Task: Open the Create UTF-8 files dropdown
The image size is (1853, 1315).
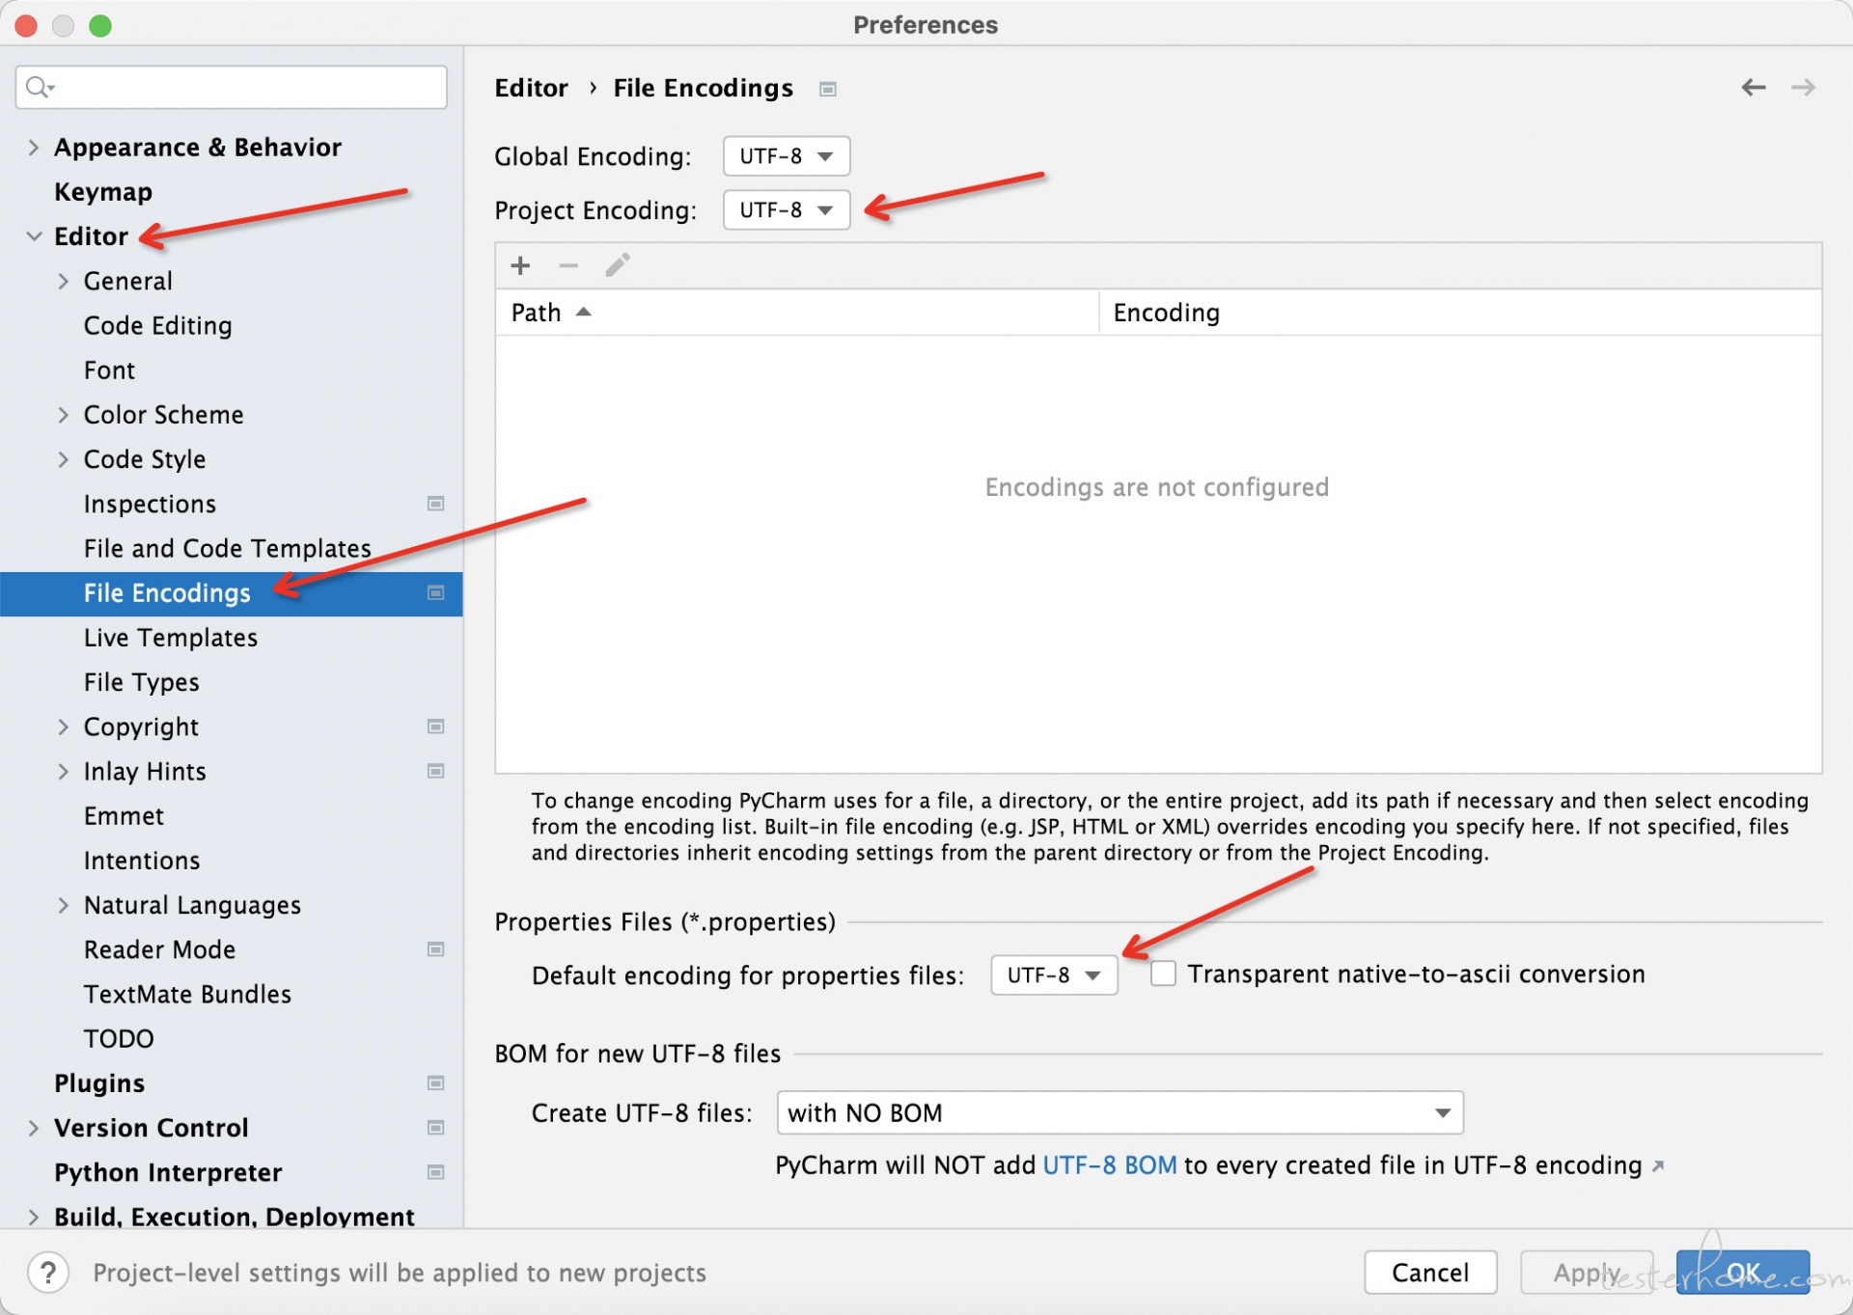Action: coord(1120,1113)
